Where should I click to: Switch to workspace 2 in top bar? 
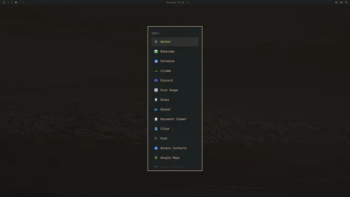(x=12, y=2)
